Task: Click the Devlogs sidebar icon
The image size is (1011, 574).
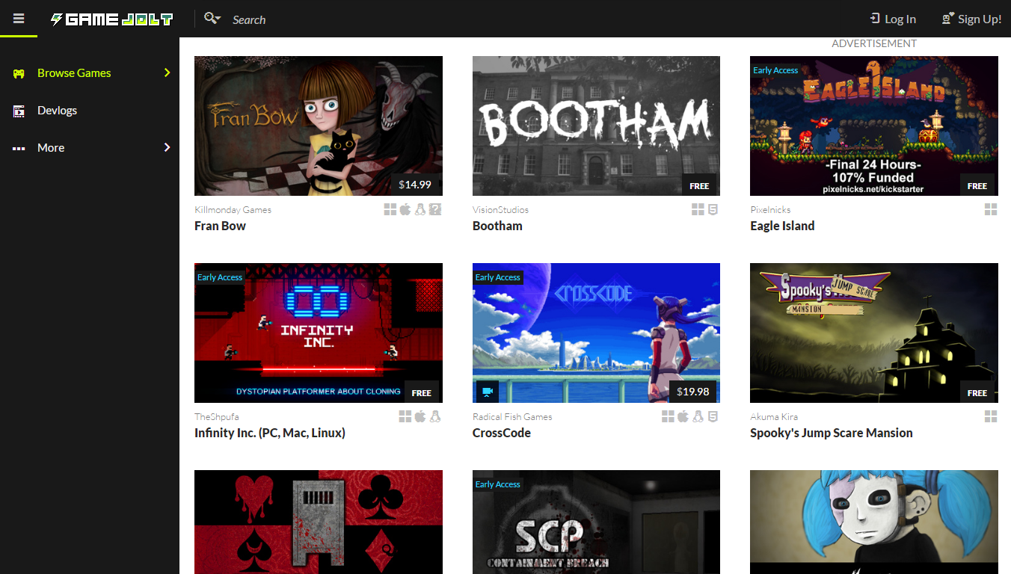Action: [19, 111]
